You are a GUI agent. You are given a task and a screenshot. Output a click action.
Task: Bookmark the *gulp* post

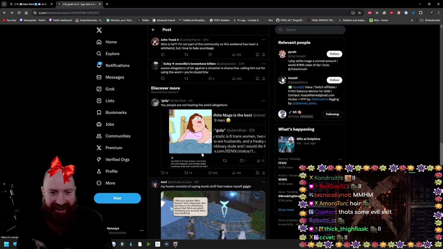click(257, 173)
